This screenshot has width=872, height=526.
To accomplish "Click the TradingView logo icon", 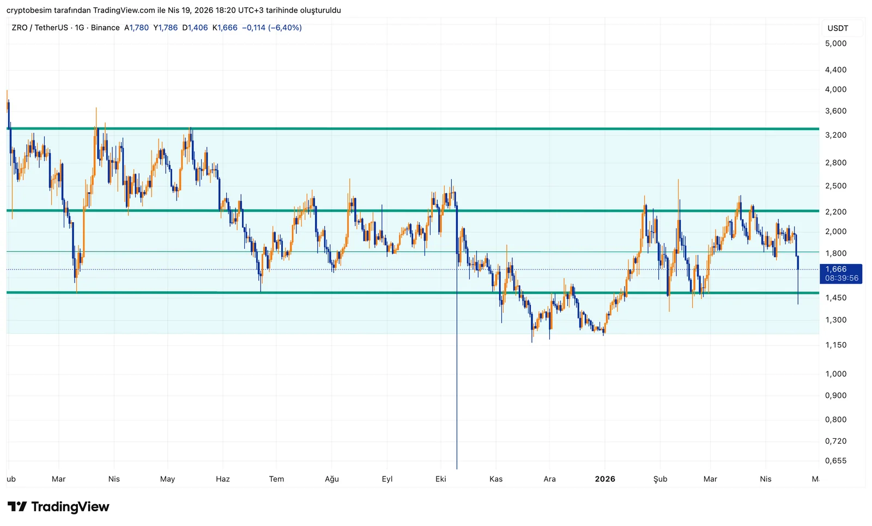I will tap(17, 507).
